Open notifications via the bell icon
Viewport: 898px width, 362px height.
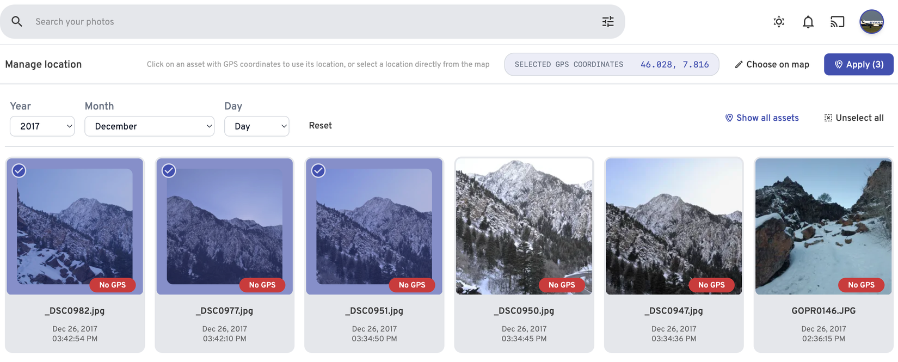[808, 21]
